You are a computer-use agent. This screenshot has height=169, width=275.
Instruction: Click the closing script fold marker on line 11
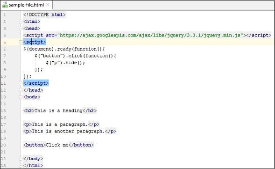click(21, 83)
